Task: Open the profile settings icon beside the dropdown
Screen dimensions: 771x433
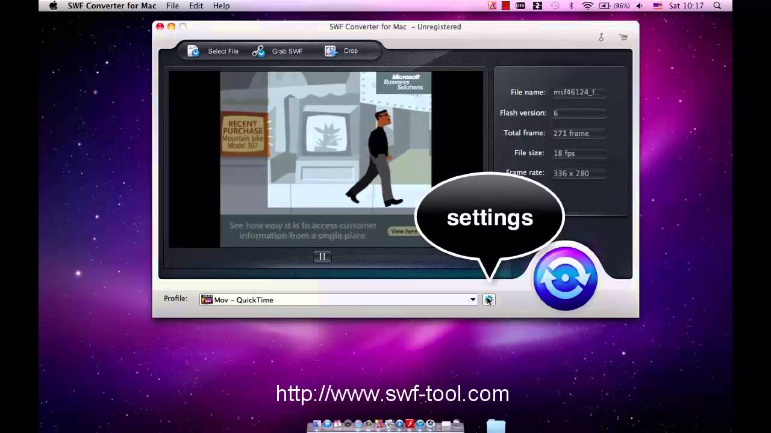Action: pyautogui.click(x=489, y=299)
